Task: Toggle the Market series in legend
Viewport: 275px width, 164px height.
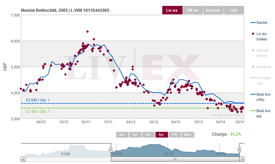Action: (x=259, y=23)
